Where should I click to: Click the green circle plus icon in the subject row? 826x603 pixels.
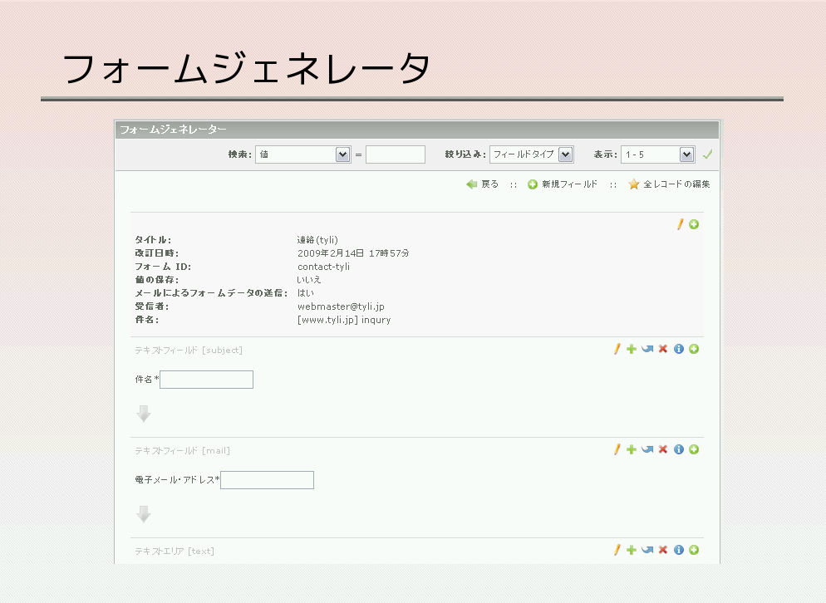[694, 349]
